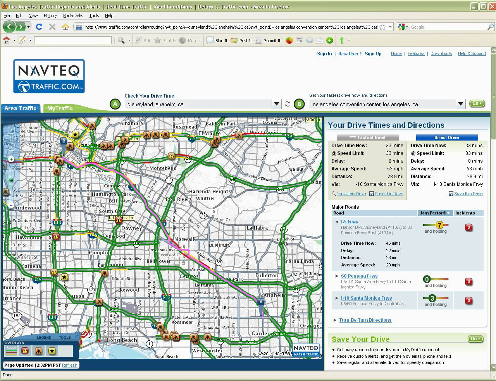Click the Sign In link
Viewport: 496px width, 381px height.
[x=324, y=54]
